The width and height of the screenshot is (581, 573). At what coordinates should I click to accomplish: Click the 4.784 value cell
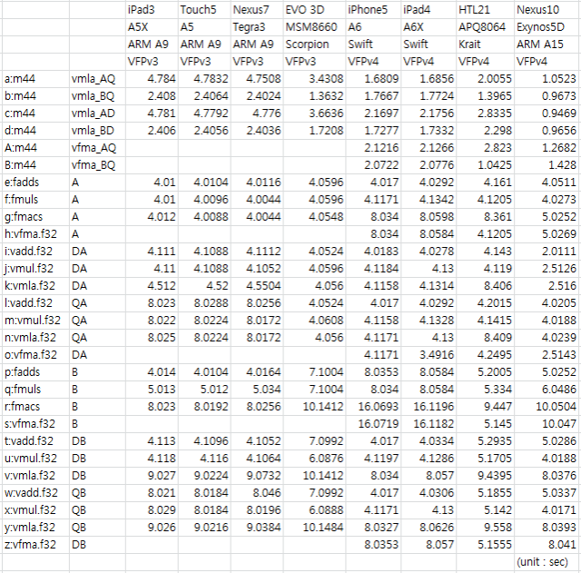point(152,79)
